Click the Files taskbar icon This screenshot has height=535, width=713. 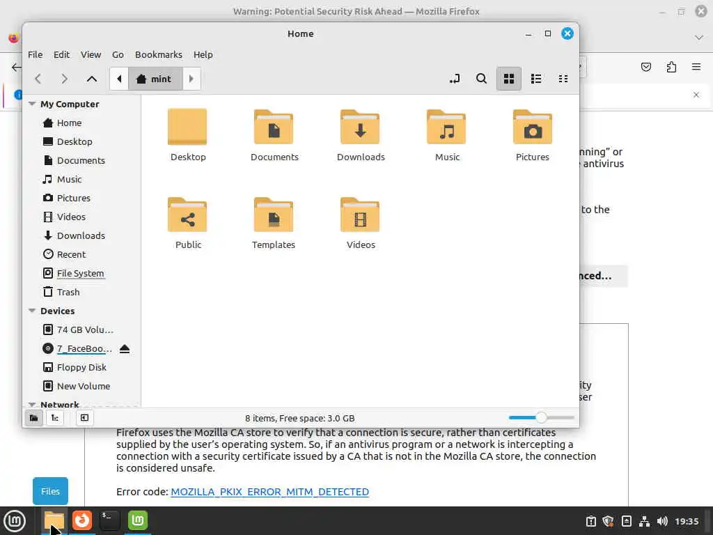pyautogui.click(x=54, y=520)
